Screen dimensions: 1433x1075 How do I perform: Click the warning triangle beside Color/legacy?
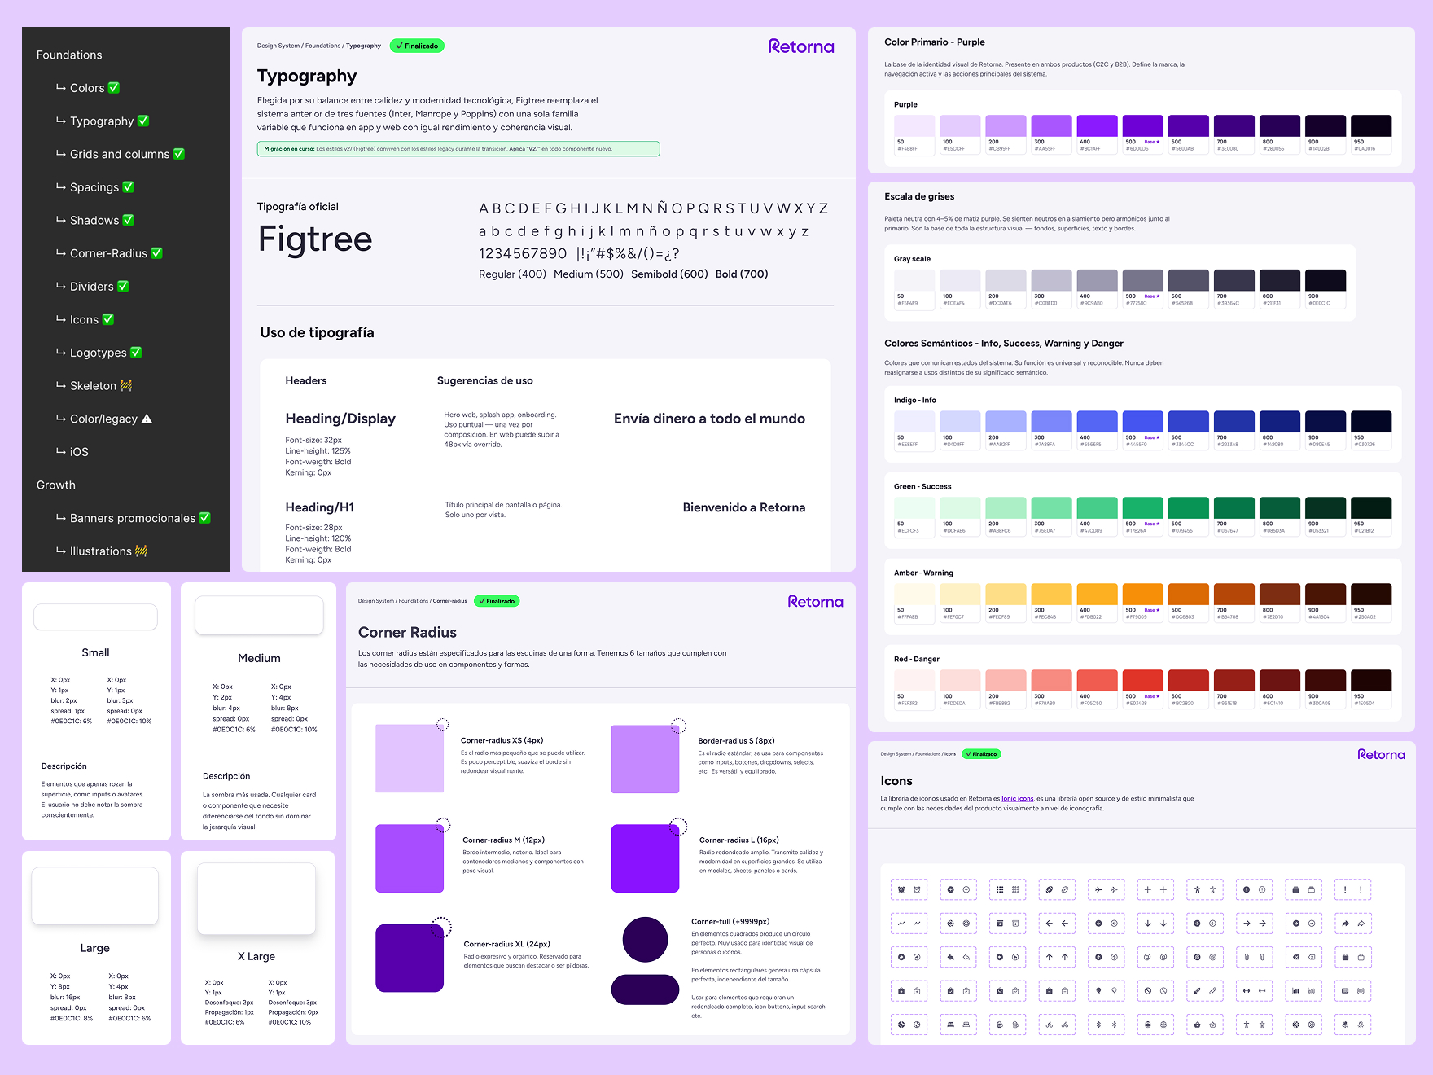pyautogui.click(x=147, y=419)
